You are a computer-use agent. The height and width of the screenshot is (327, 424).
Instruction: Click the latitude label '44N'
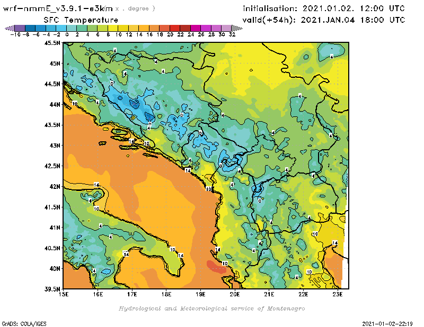pyautogui.click(x=55, y=104)
